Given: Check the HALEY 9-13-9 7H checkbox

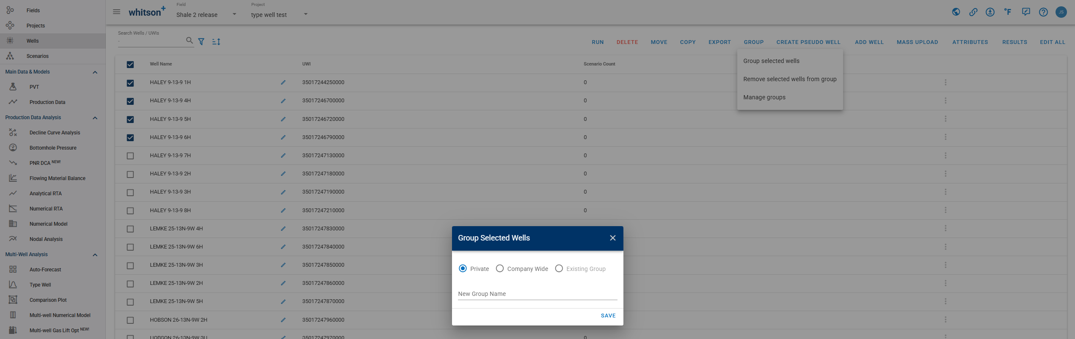Looking at the screenshot, I should coord(130,156).
